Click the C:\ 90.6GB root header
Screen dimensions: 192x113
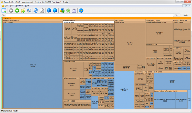[x=97, y=18]
